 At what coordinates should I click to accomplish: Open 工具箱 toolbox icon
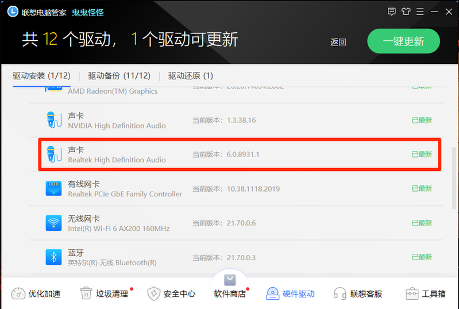point(412,293)
